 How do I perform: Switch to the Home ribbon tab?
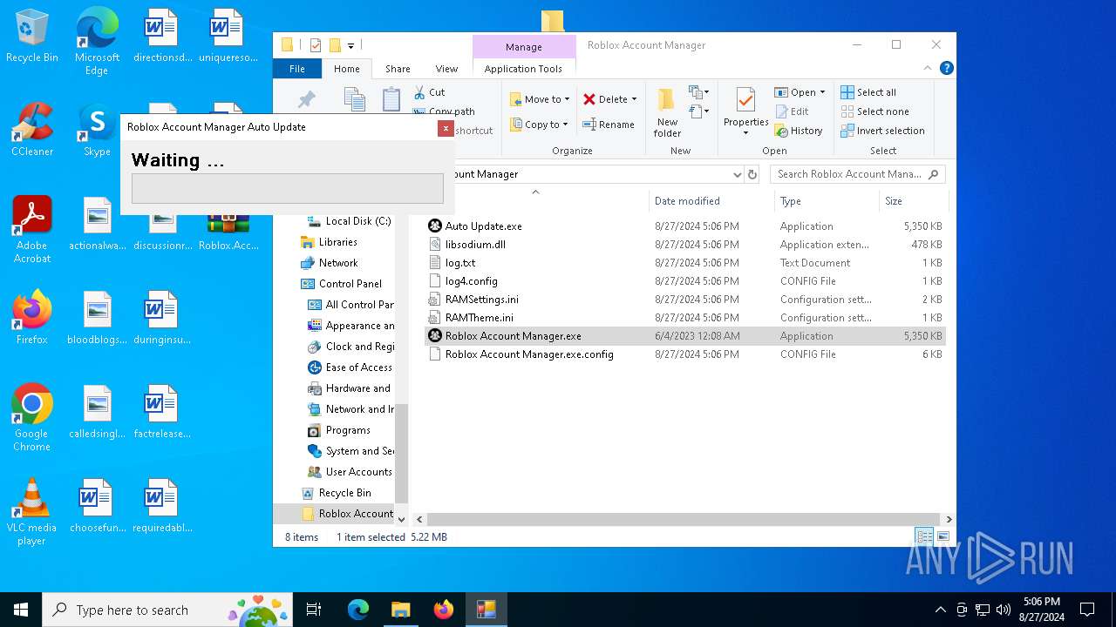[346, 69]
